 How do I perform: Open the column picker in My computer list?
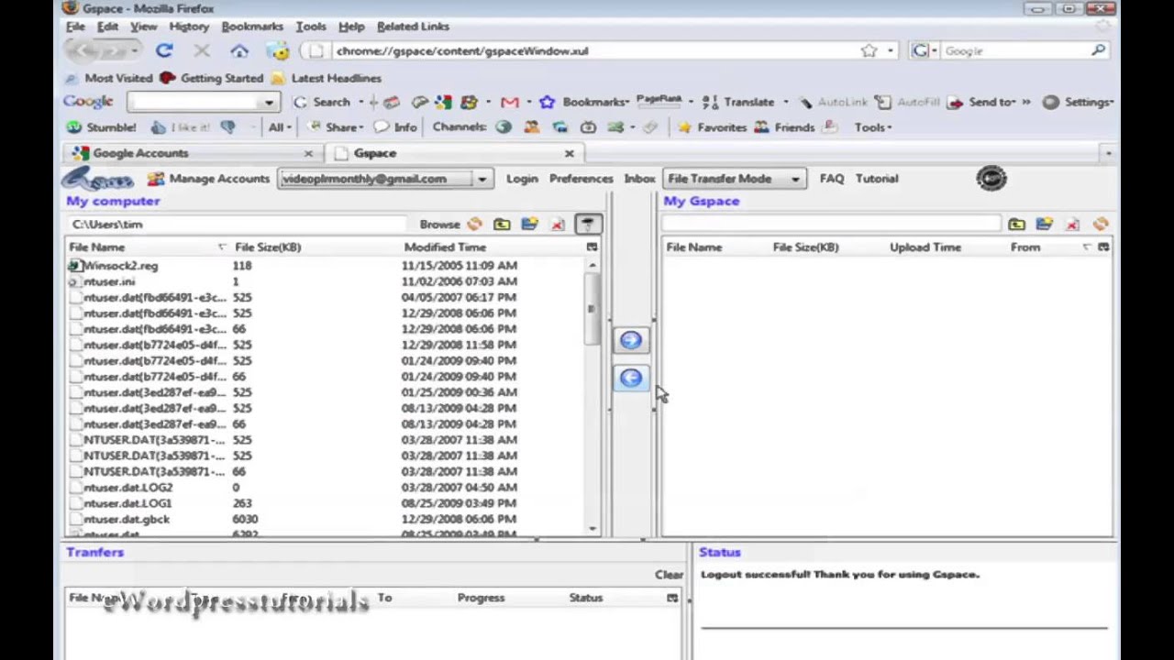(x=592, y=247)
